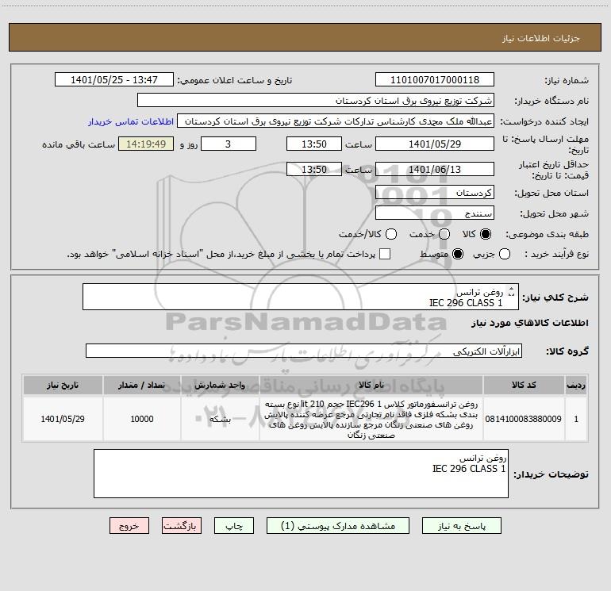Tick the اسناد خزانه اسلامی payment checkbox
The height and width of the screenshot is (591, 611).
[x=385, y=254]
